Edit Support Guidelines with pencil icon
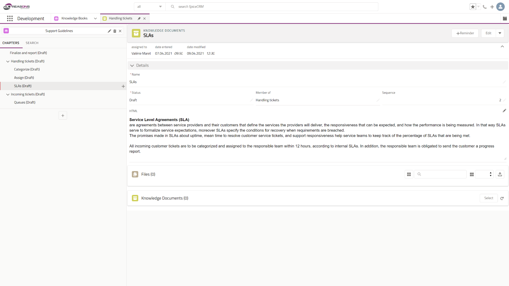This screenshot has width=509, height=286. pyautogui.click(x=109, y=31)
